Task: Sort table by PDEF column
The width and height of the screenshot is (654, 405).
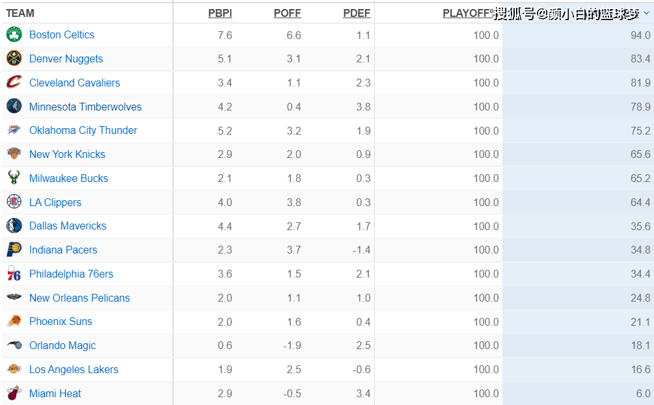Action: tap(357, 13)
